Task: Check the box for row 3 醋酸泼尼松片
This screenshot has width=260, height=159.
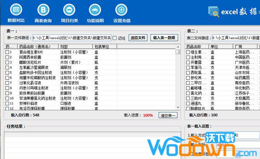Action: pos(7,63)
